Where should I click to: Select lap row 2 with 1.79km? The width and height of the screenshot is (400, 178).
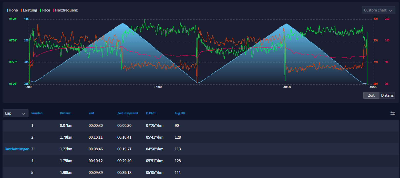[66, 137]
